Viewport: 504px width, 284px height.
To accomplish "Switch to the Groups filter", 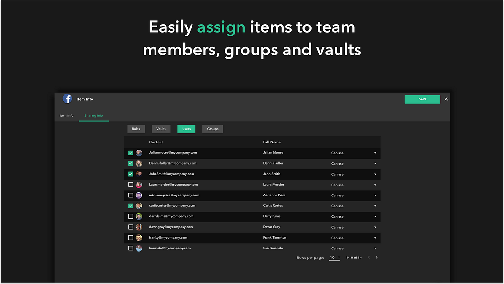I will coord(212,128).
